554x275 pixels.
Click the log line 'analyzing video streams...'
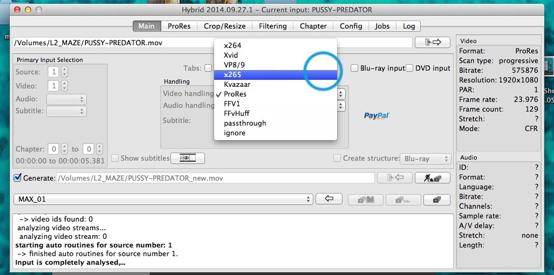pos(61,228)
